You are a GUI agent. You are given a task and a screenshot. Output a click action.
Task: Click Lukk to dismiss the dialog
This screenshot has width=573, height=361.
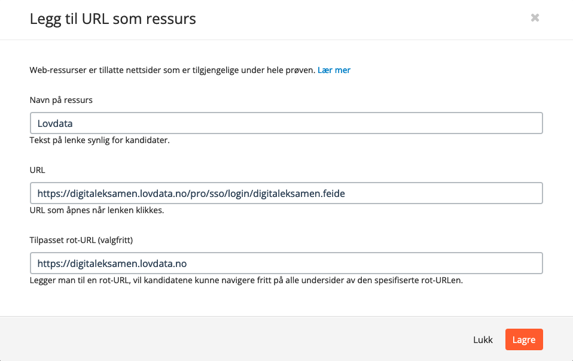(x=483, y=340)
